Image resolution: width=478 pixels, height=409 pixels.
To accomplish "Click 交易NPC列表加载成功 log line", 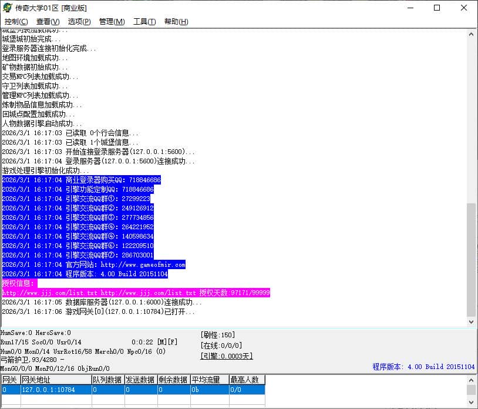I will [x=41, y=76].
